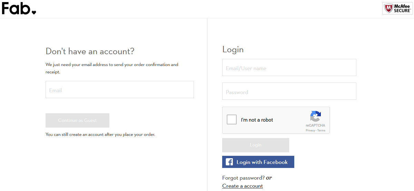This screenshot has width=414, height=191.
Task: Focus the guest Email field
Action: click(x=119, y=90)
